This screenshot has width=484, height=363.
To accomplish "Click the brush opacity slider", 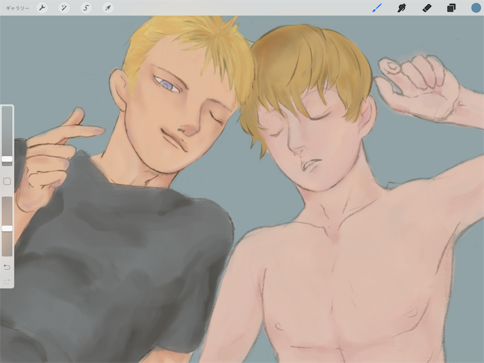I will click(x=7, y=226).
